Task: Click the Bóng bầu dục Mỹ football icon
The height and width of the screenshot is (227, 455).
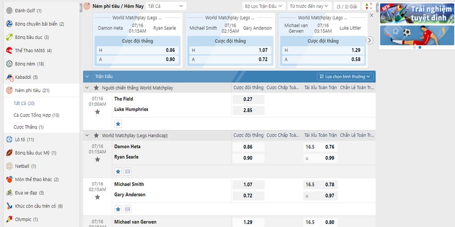Action: click(x=9, y=153)
